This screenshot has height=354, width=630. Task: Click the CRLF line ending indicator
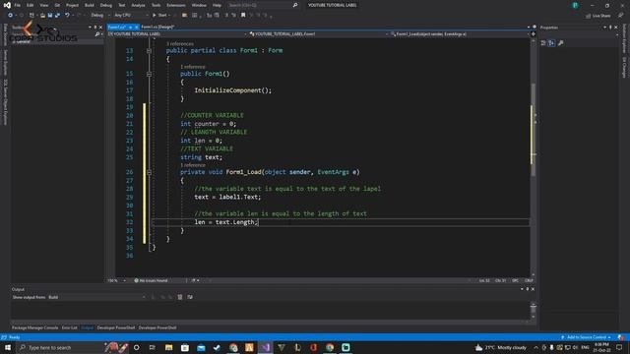coord(529,280)
